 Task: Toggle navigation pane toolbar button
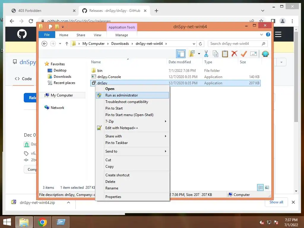pos(181,54)
